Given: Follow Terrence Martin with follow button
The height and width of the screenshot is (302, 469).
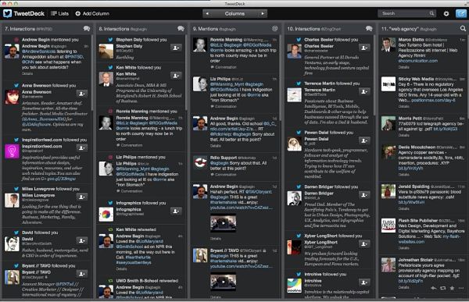Looking at the screenshot, I should pyautogui.click(x=364, y=92).
